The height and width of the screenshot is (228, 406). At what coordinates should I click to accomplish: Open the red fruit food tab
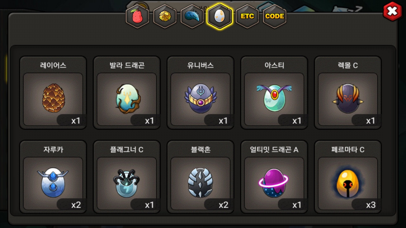pos(137,16)
